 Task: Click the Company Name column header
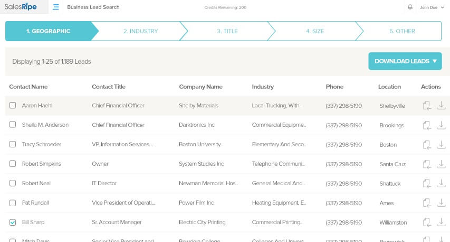200,87
